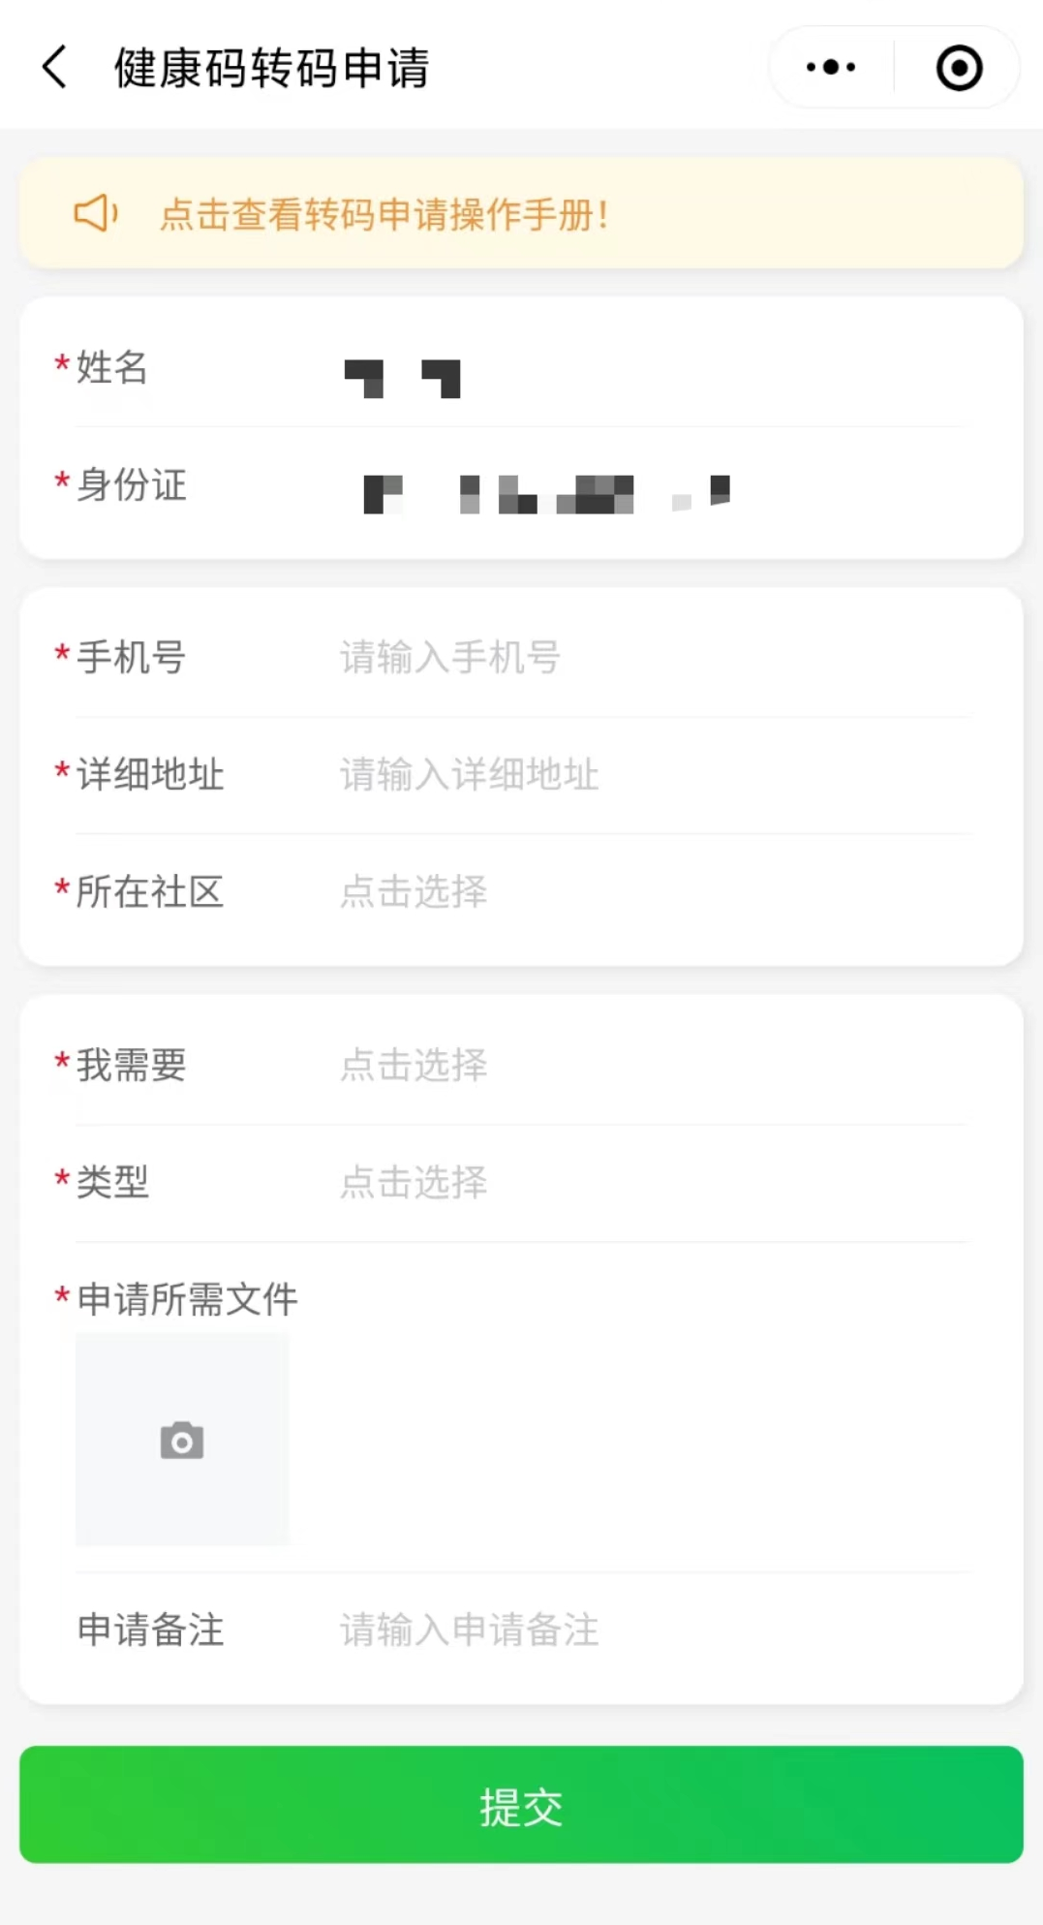The height and width of the screenshot is (1925, 1043).
Task: Tap the 申请所需文件 label
Action: (187, 1299)
